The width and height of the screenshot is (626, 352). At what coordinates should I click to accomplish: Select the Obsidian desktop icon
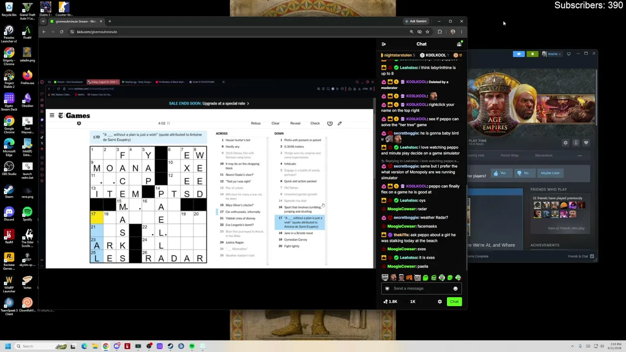(27, 100)
